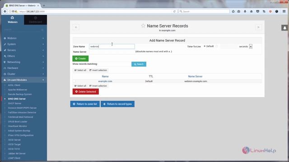Click the Webmin notifications bell icon

tap(284, 28)
